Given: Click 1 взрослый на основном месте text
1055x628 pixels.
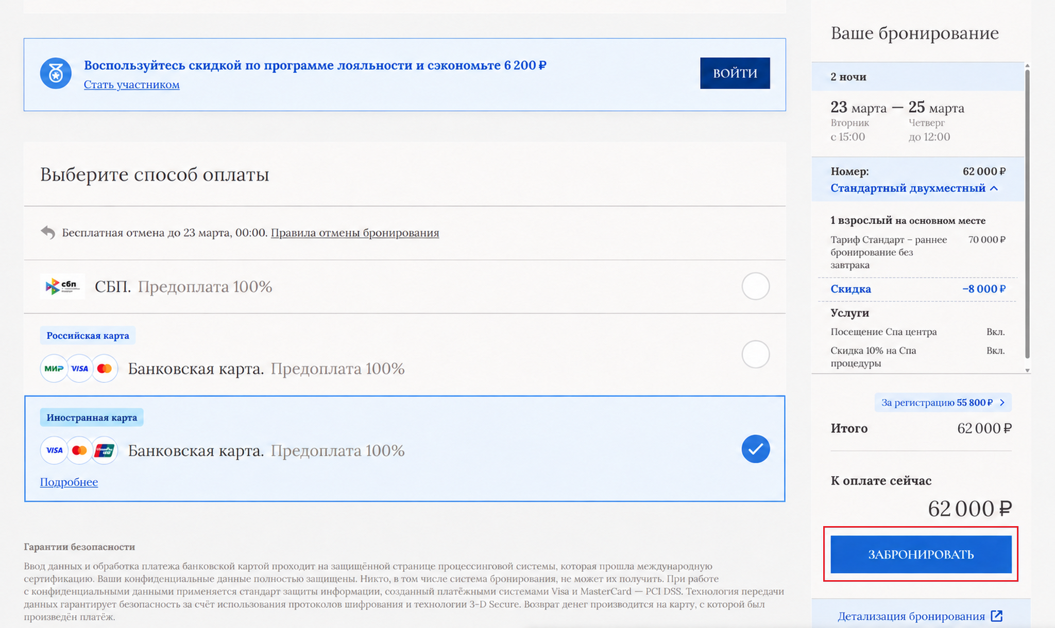Looking at the screenshot, I should click(908, 220).
